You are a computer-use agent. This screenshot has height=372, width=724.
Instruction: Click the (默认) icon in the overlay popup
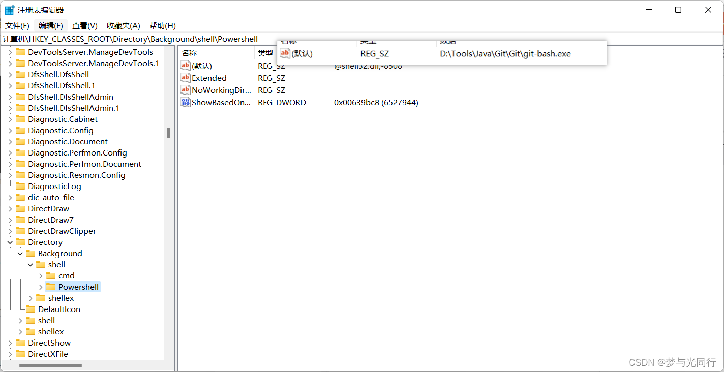pos(285,53)
